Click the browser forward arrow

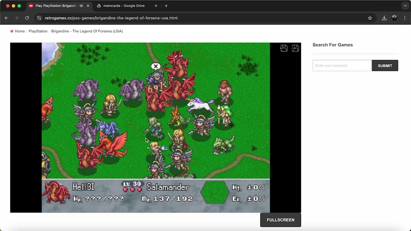(x=17, y=18)
